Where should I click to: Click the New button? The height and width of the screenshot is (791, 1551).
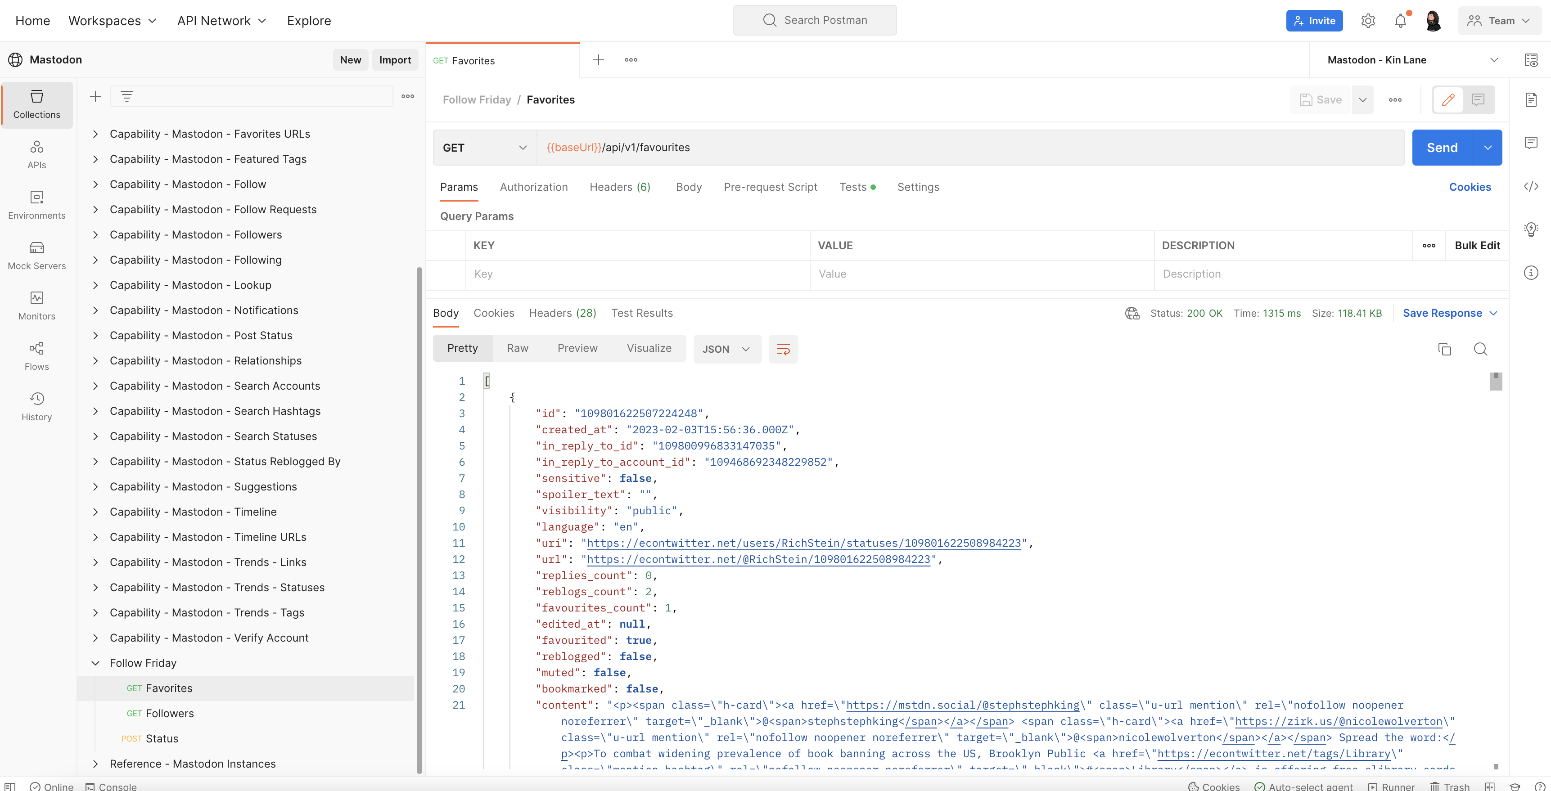click(351, 59)
